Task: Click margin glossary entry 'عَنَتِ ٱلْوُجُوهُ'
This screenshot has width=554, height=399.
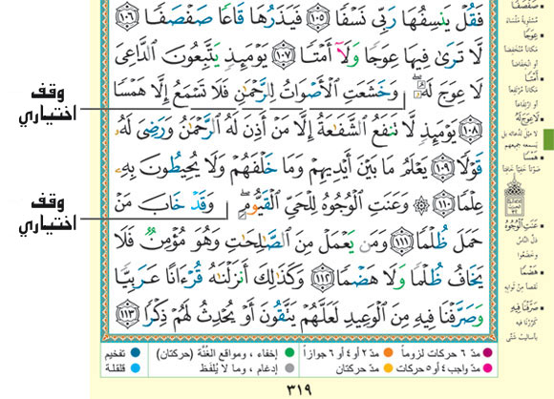Action: click(522, 224)
